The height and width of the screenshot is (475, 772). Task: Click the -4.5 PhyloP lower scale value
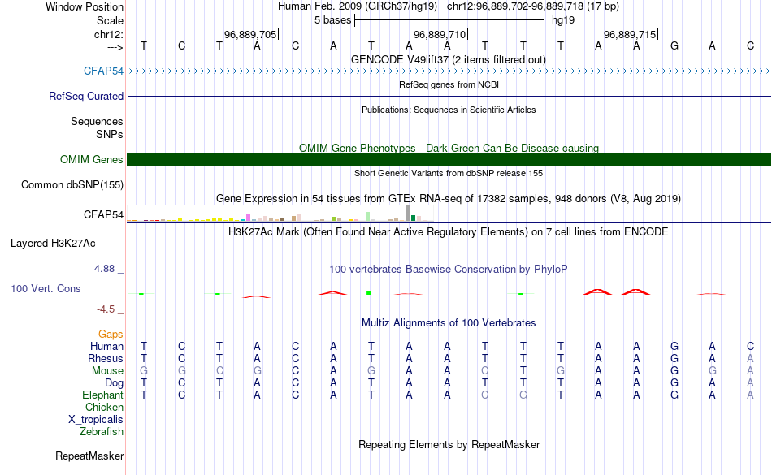pyautogui.click(x=106, y=309)
